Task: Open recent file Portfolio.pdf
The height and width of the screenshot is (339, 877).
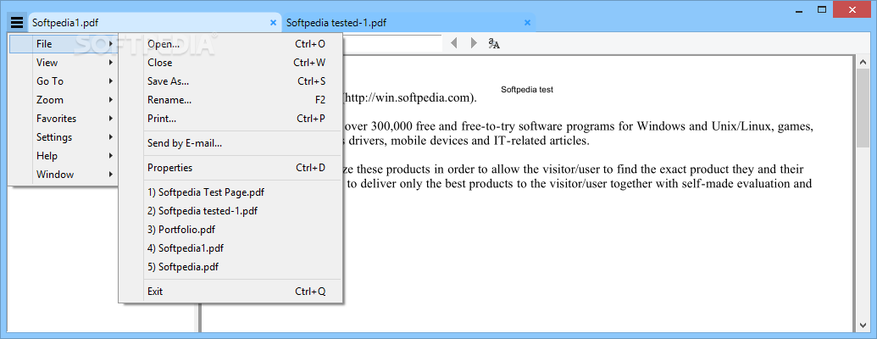Action: point(230,230)
